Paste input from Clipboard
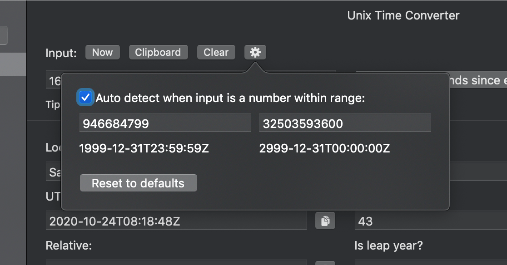Image resolution: width=507 pixels, height=265 pixels. click(158, 52)
